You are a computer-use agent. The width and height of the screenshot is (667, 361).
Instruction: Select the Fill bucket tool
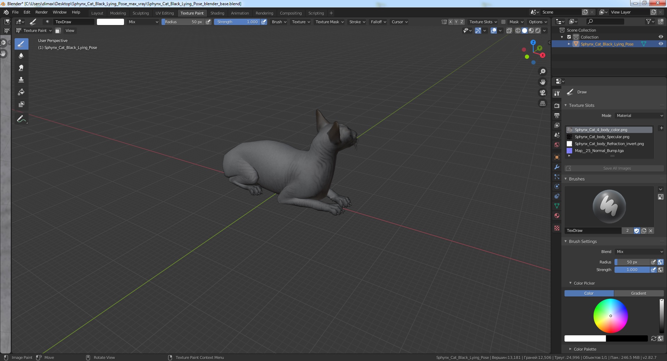(x=21, y=92)
